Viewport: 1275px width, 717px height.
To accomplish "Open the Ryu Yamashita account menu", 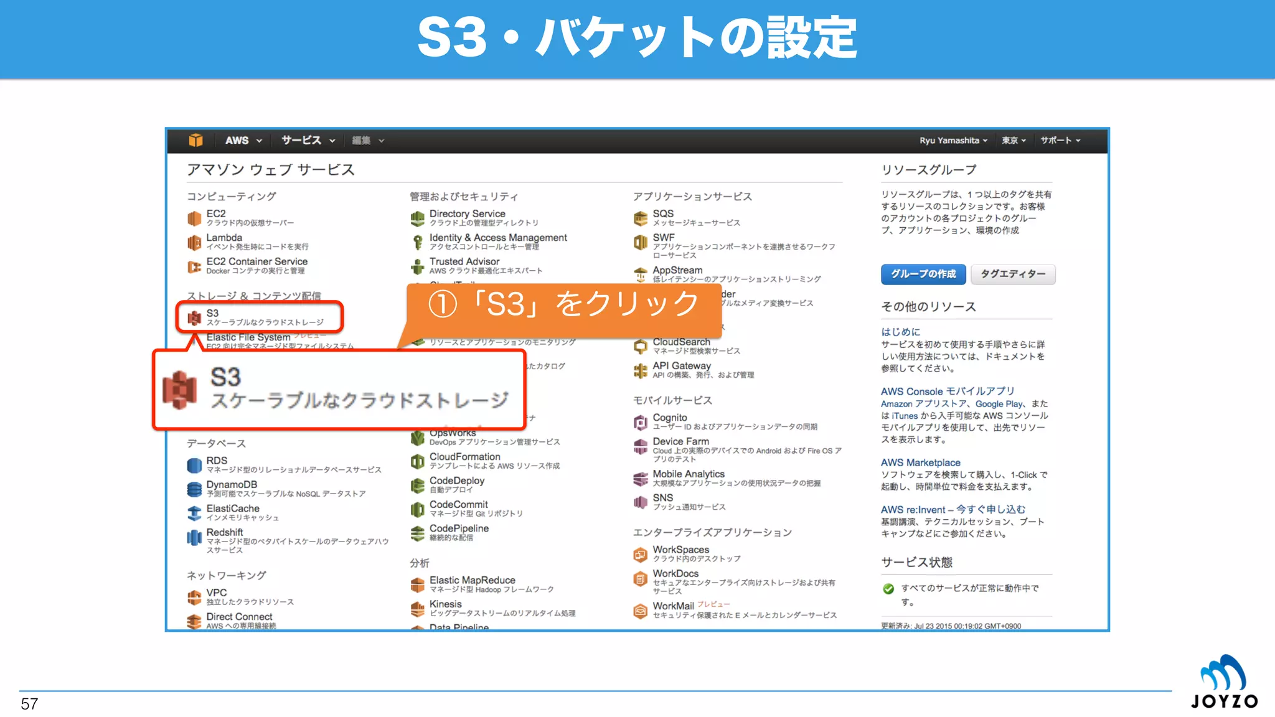I will click(x=953, y=141).
